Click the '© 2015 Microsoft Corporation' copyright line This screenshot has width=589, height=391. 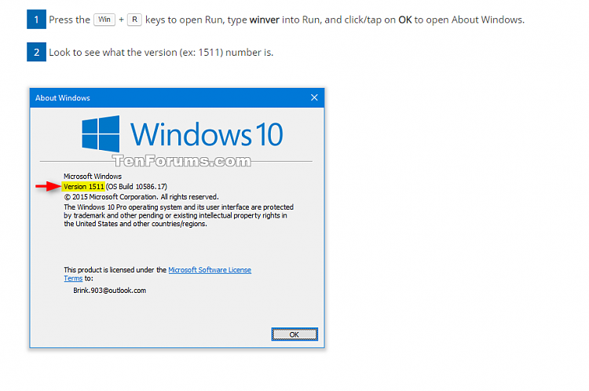[141, 197]
